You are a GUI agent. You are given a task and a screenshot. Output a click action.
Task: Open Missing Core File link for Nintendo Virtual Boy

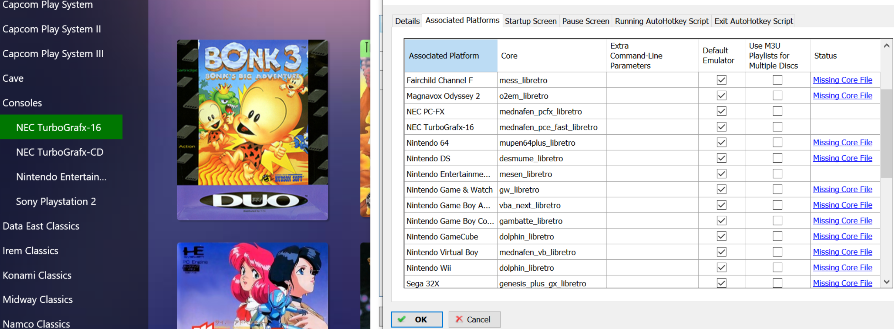842,252
